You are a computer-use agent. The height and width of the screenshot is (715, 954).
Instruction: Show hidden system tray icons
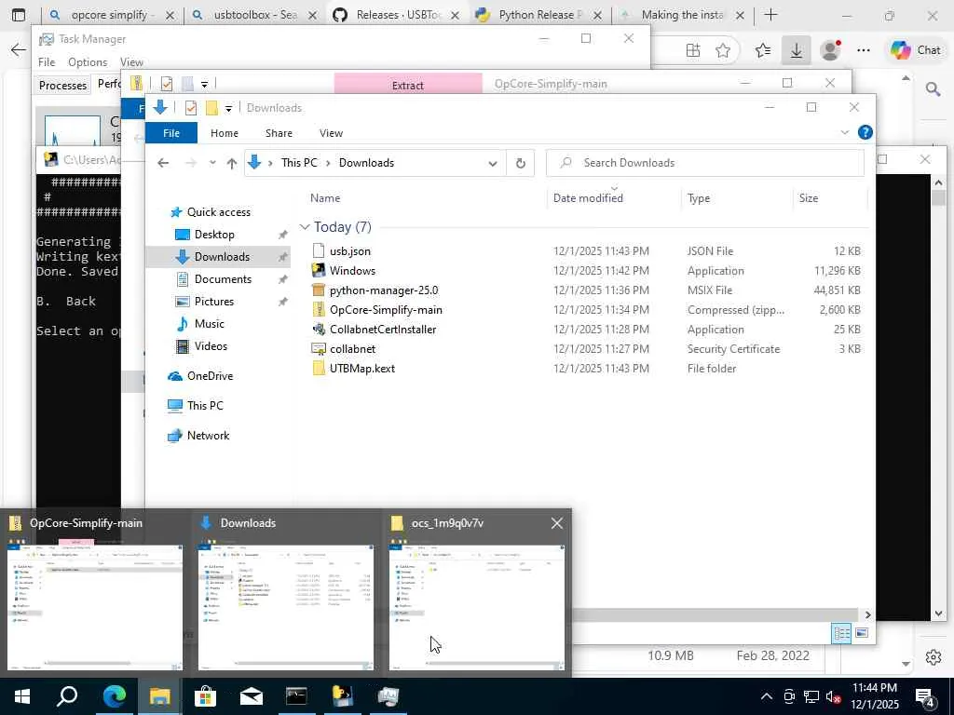pyautogui.click(x=767, y=696)
